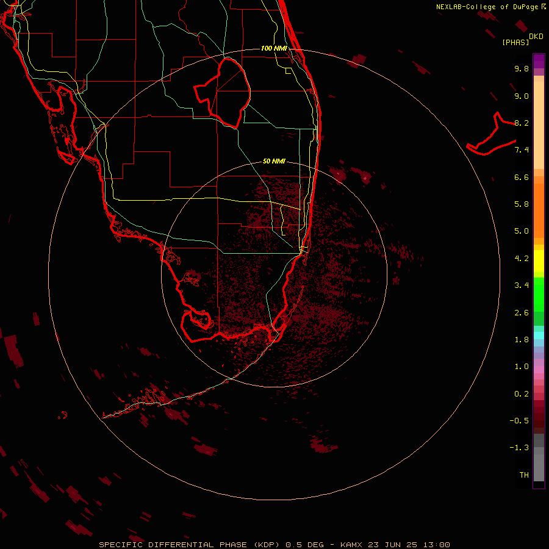Click the 5.0 legend value
The width and height of the screenshot is (549, 549).
pyautogui.click(x=522, y=231)
